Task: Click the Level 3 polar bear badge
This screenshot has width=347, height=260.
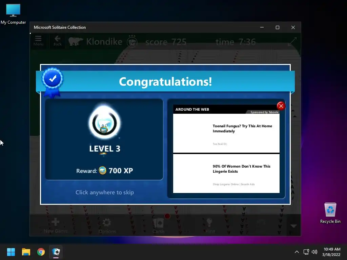Action: pos(104,123)
